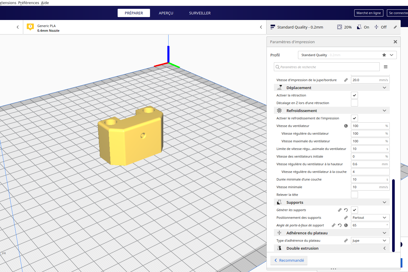Open the Type d'adhérence du plateau dropdown
The height and width of the screenshot is (272, 408).
point(370,241)
